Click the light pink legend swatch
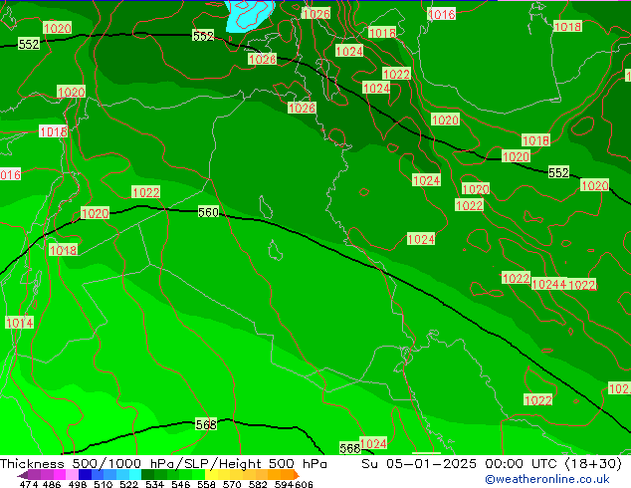This screenshot has width=631, height=488. coord(72,475)
